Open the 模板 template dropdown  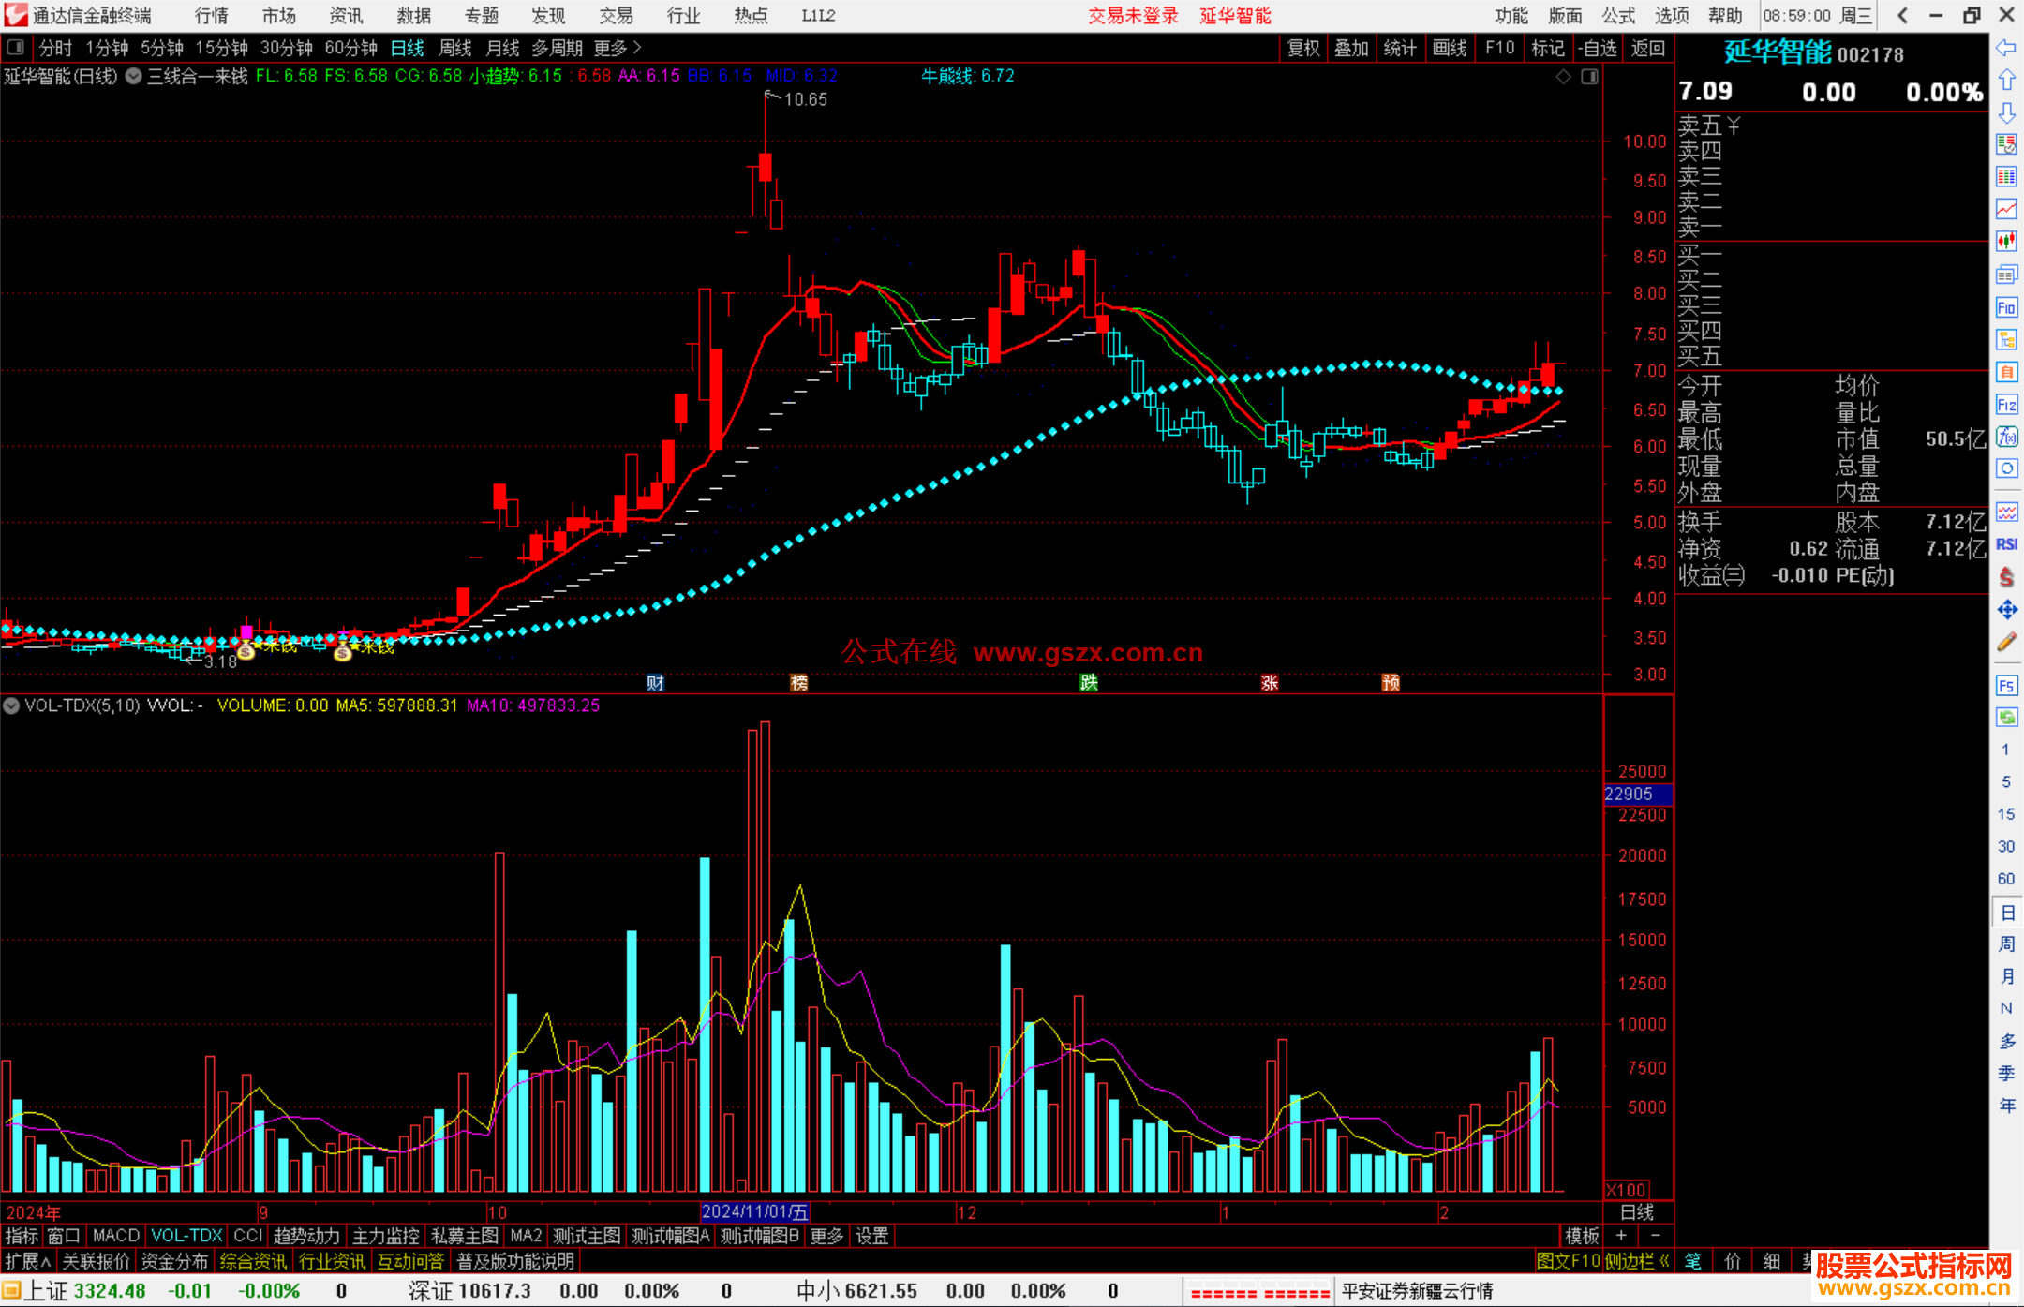tap(1583, 1236)
